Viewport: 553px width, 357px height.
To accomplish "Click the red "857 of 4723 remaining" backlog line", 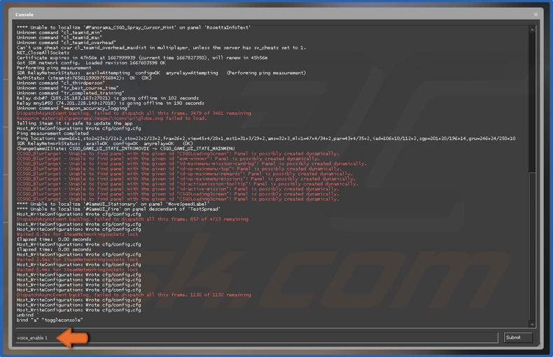I will coord(132,219).
